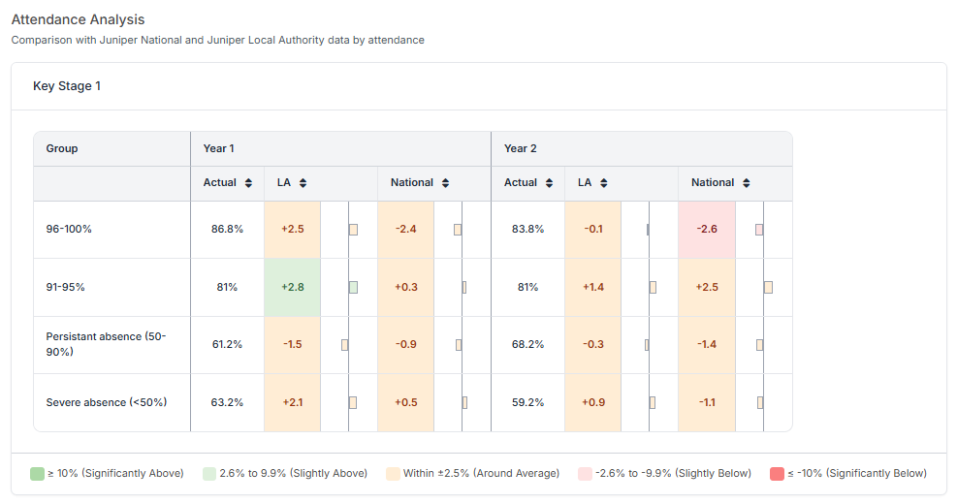Sort Year 2 National column
Image resolution: width=957 pixels, height=503 pixels.
[x=746, y=183]
